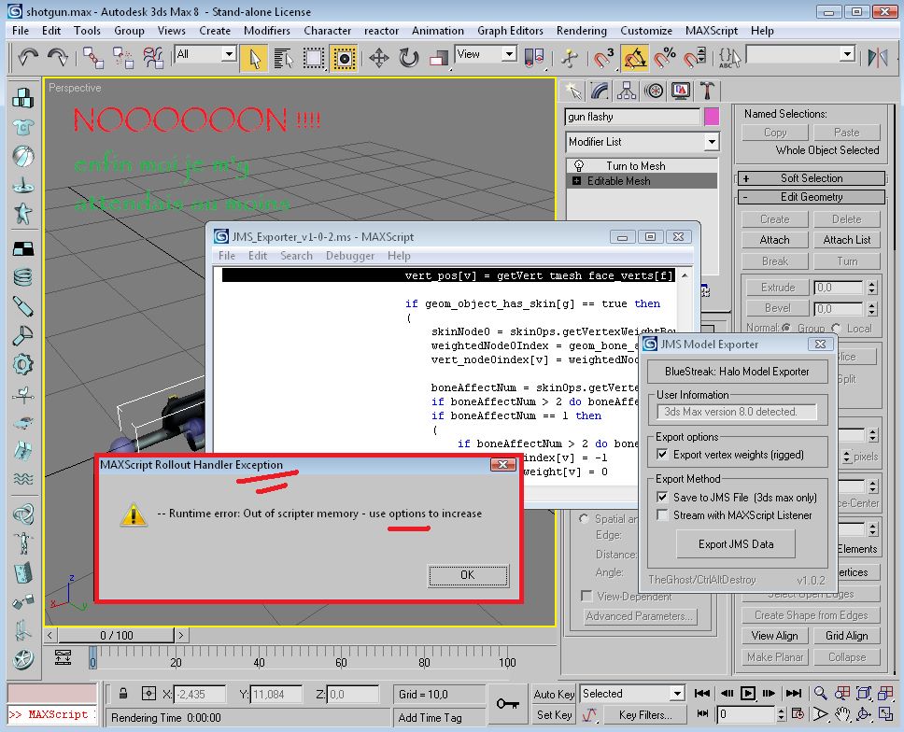Open the Utilities hammer panel tab
Viewport: 904px width, 732px height.
point(707,91)
